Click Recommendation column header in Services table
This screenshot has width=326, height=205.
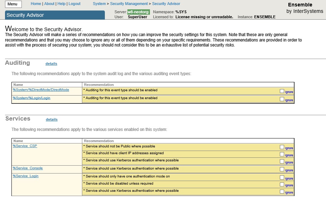99,141
